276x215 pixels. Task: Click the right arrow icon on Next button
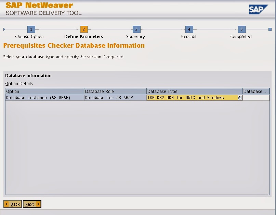click(39, 204)
